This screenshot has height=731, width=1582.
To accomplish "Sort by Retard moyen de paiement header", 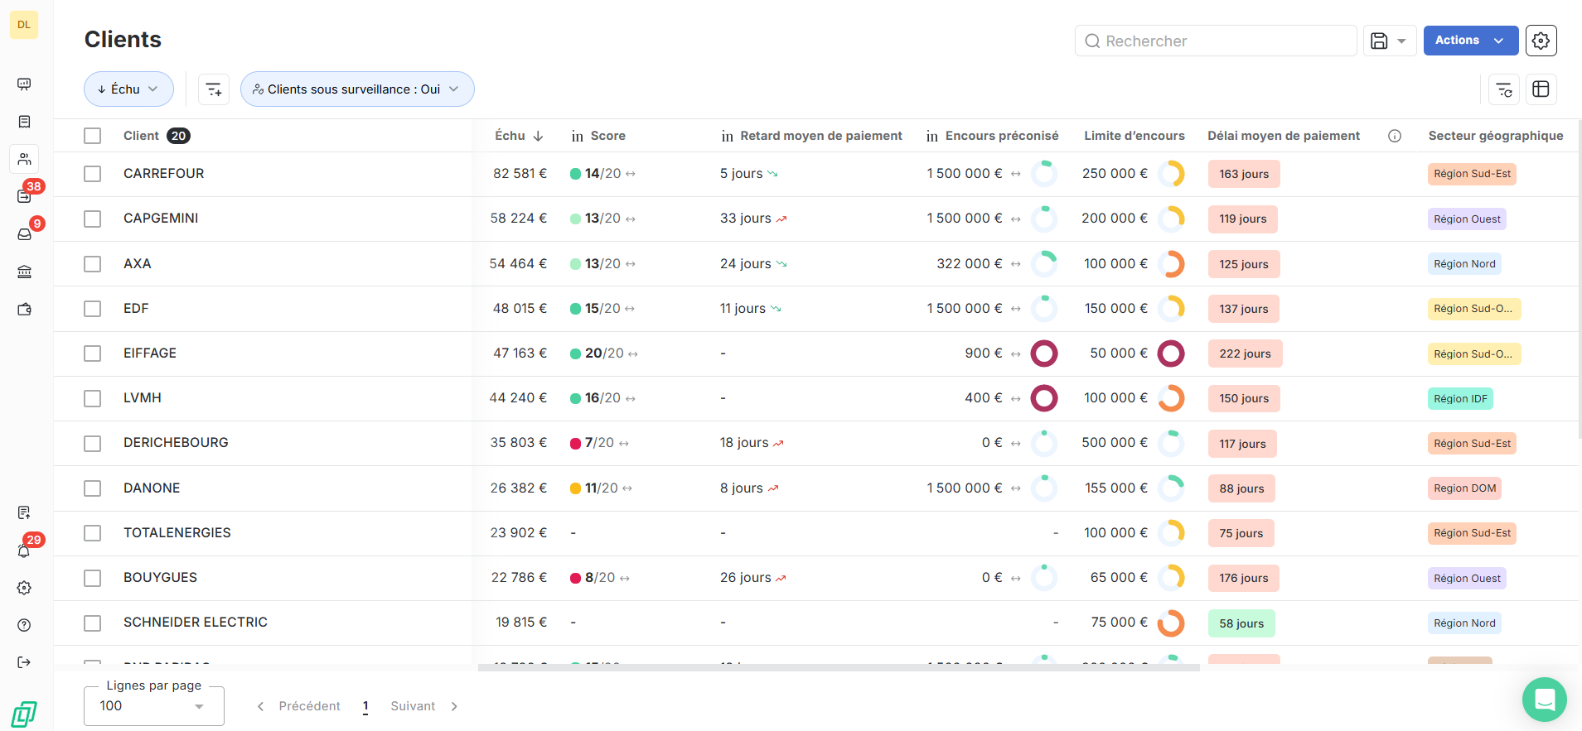I will click(821, 136).
